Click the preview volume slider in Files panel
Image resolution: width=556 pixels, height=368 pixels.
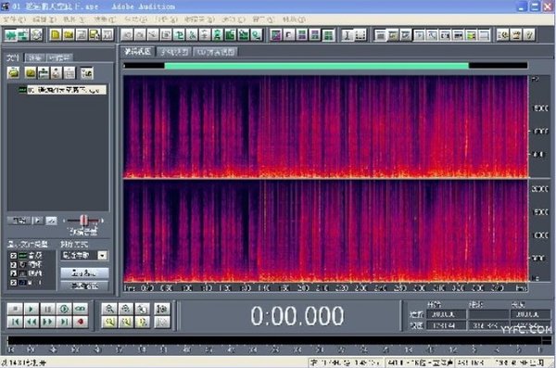pos(83,221)
